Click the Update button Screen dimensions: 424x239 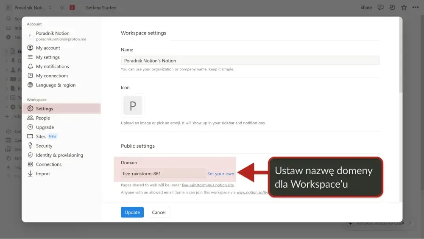coord(132,212)
